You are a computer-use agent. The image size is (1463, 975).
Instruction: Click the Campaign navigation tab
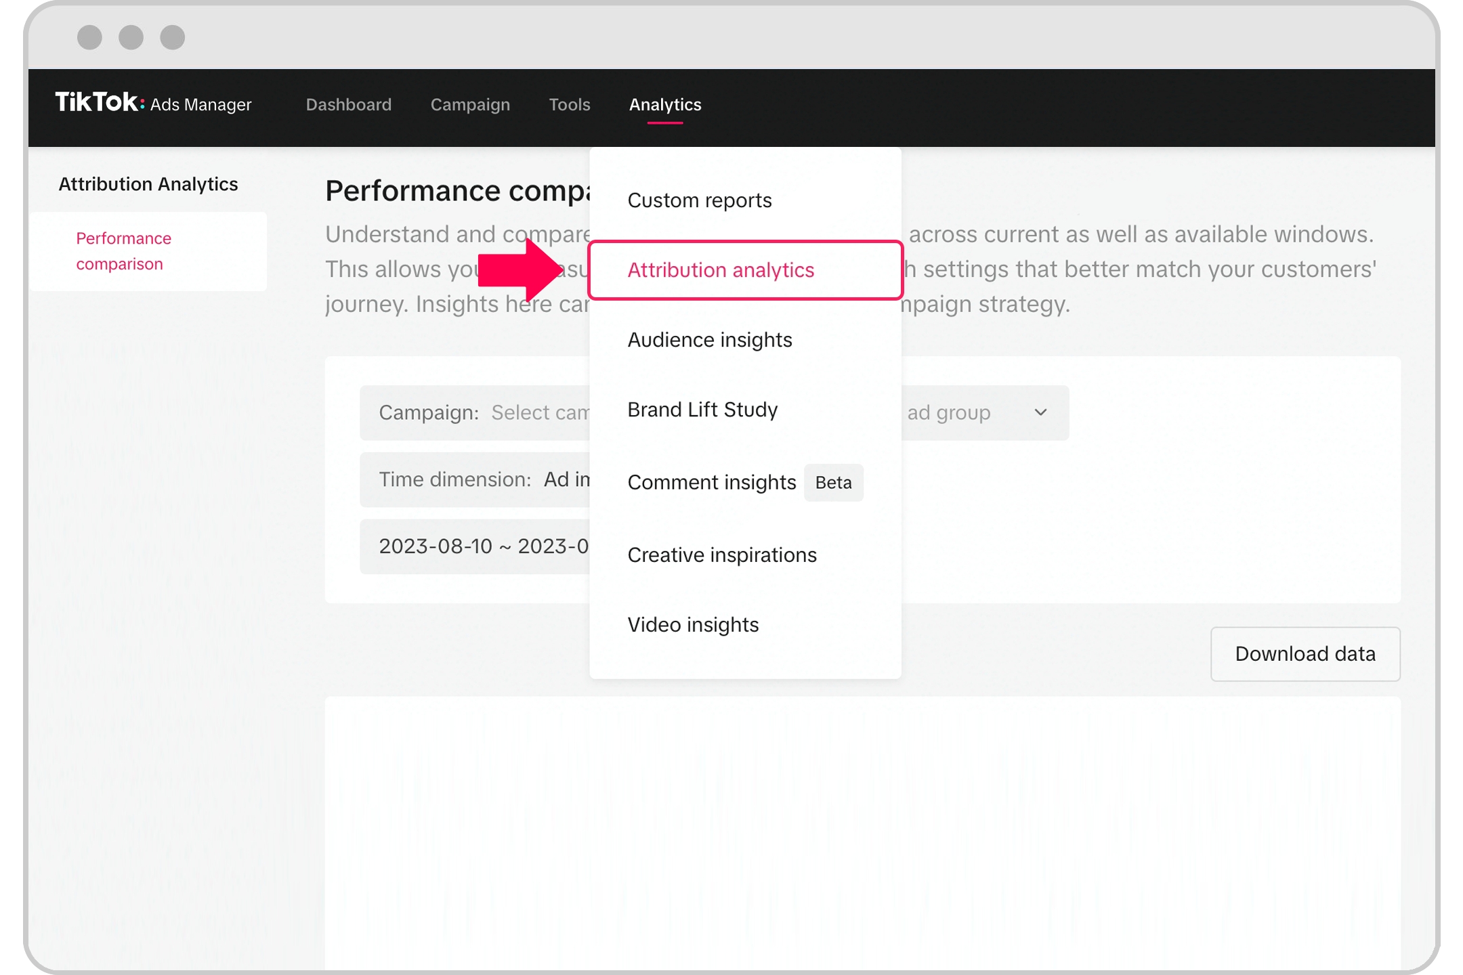point(470,104)
